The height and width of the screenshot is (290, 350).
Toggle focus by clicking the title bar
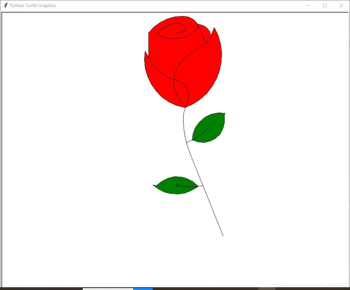coord(168,5)
